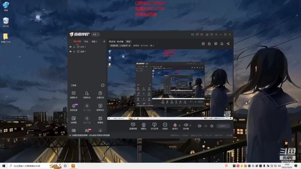Open the 读弹幕 tool
Screen dimensions: 301x169
[x=73, y=120]
